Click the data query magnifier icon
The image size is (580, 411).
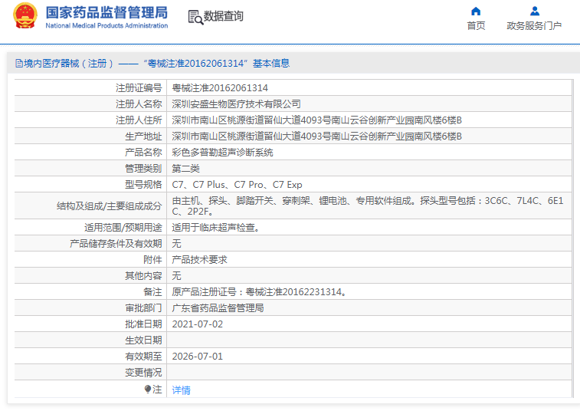(x=195, y=17)
